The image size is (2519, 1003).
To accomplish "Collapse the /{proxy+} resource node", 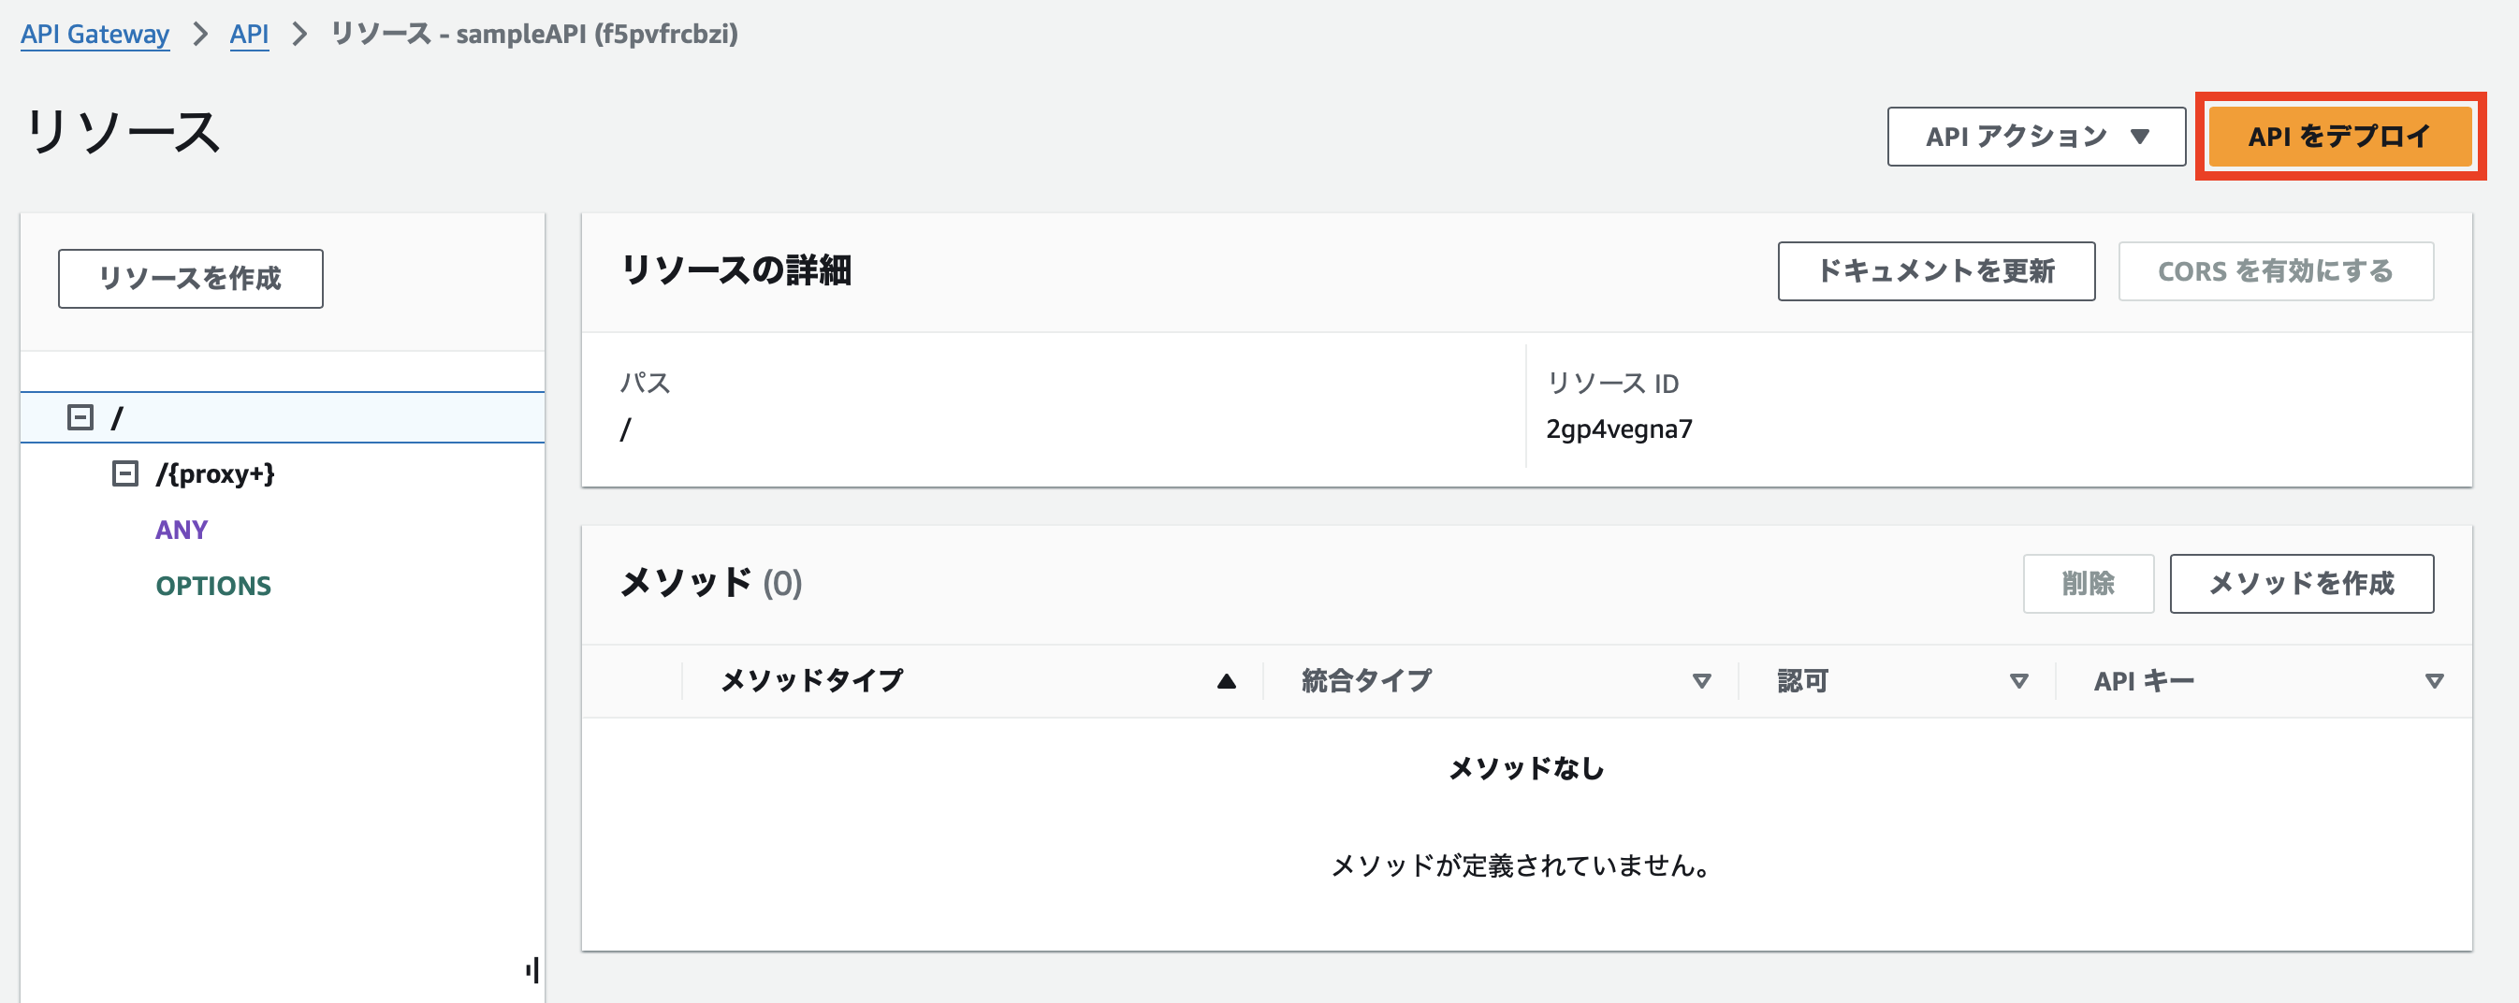I will point(125,473).
